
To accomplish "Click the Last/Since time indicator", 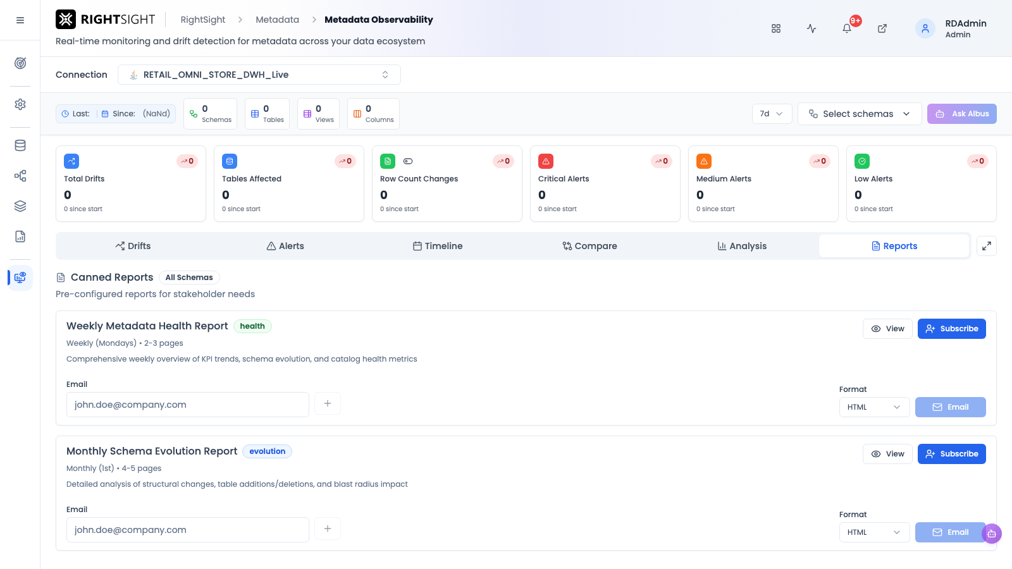I will [x=116, y=114].
